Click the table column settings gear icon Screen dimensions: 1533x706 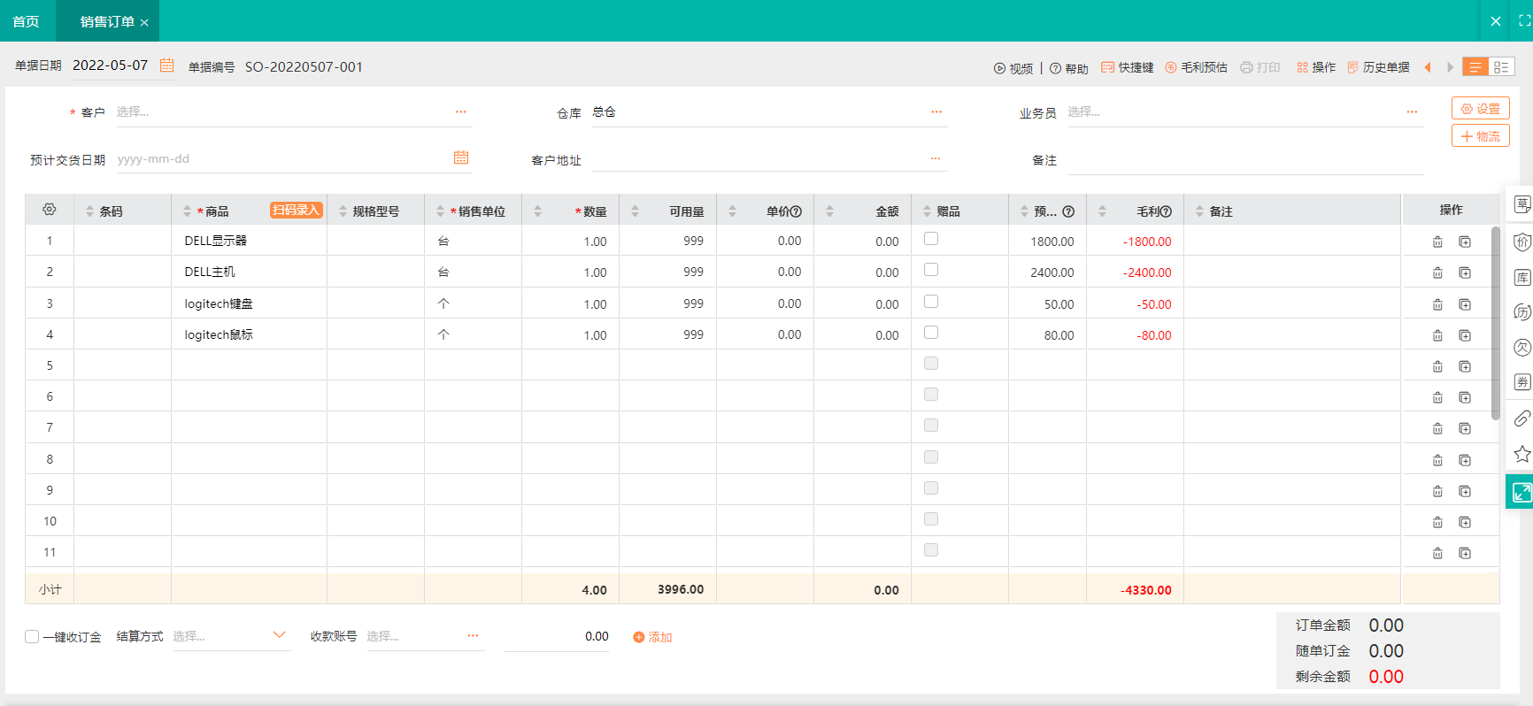click(x=50, y=210)
